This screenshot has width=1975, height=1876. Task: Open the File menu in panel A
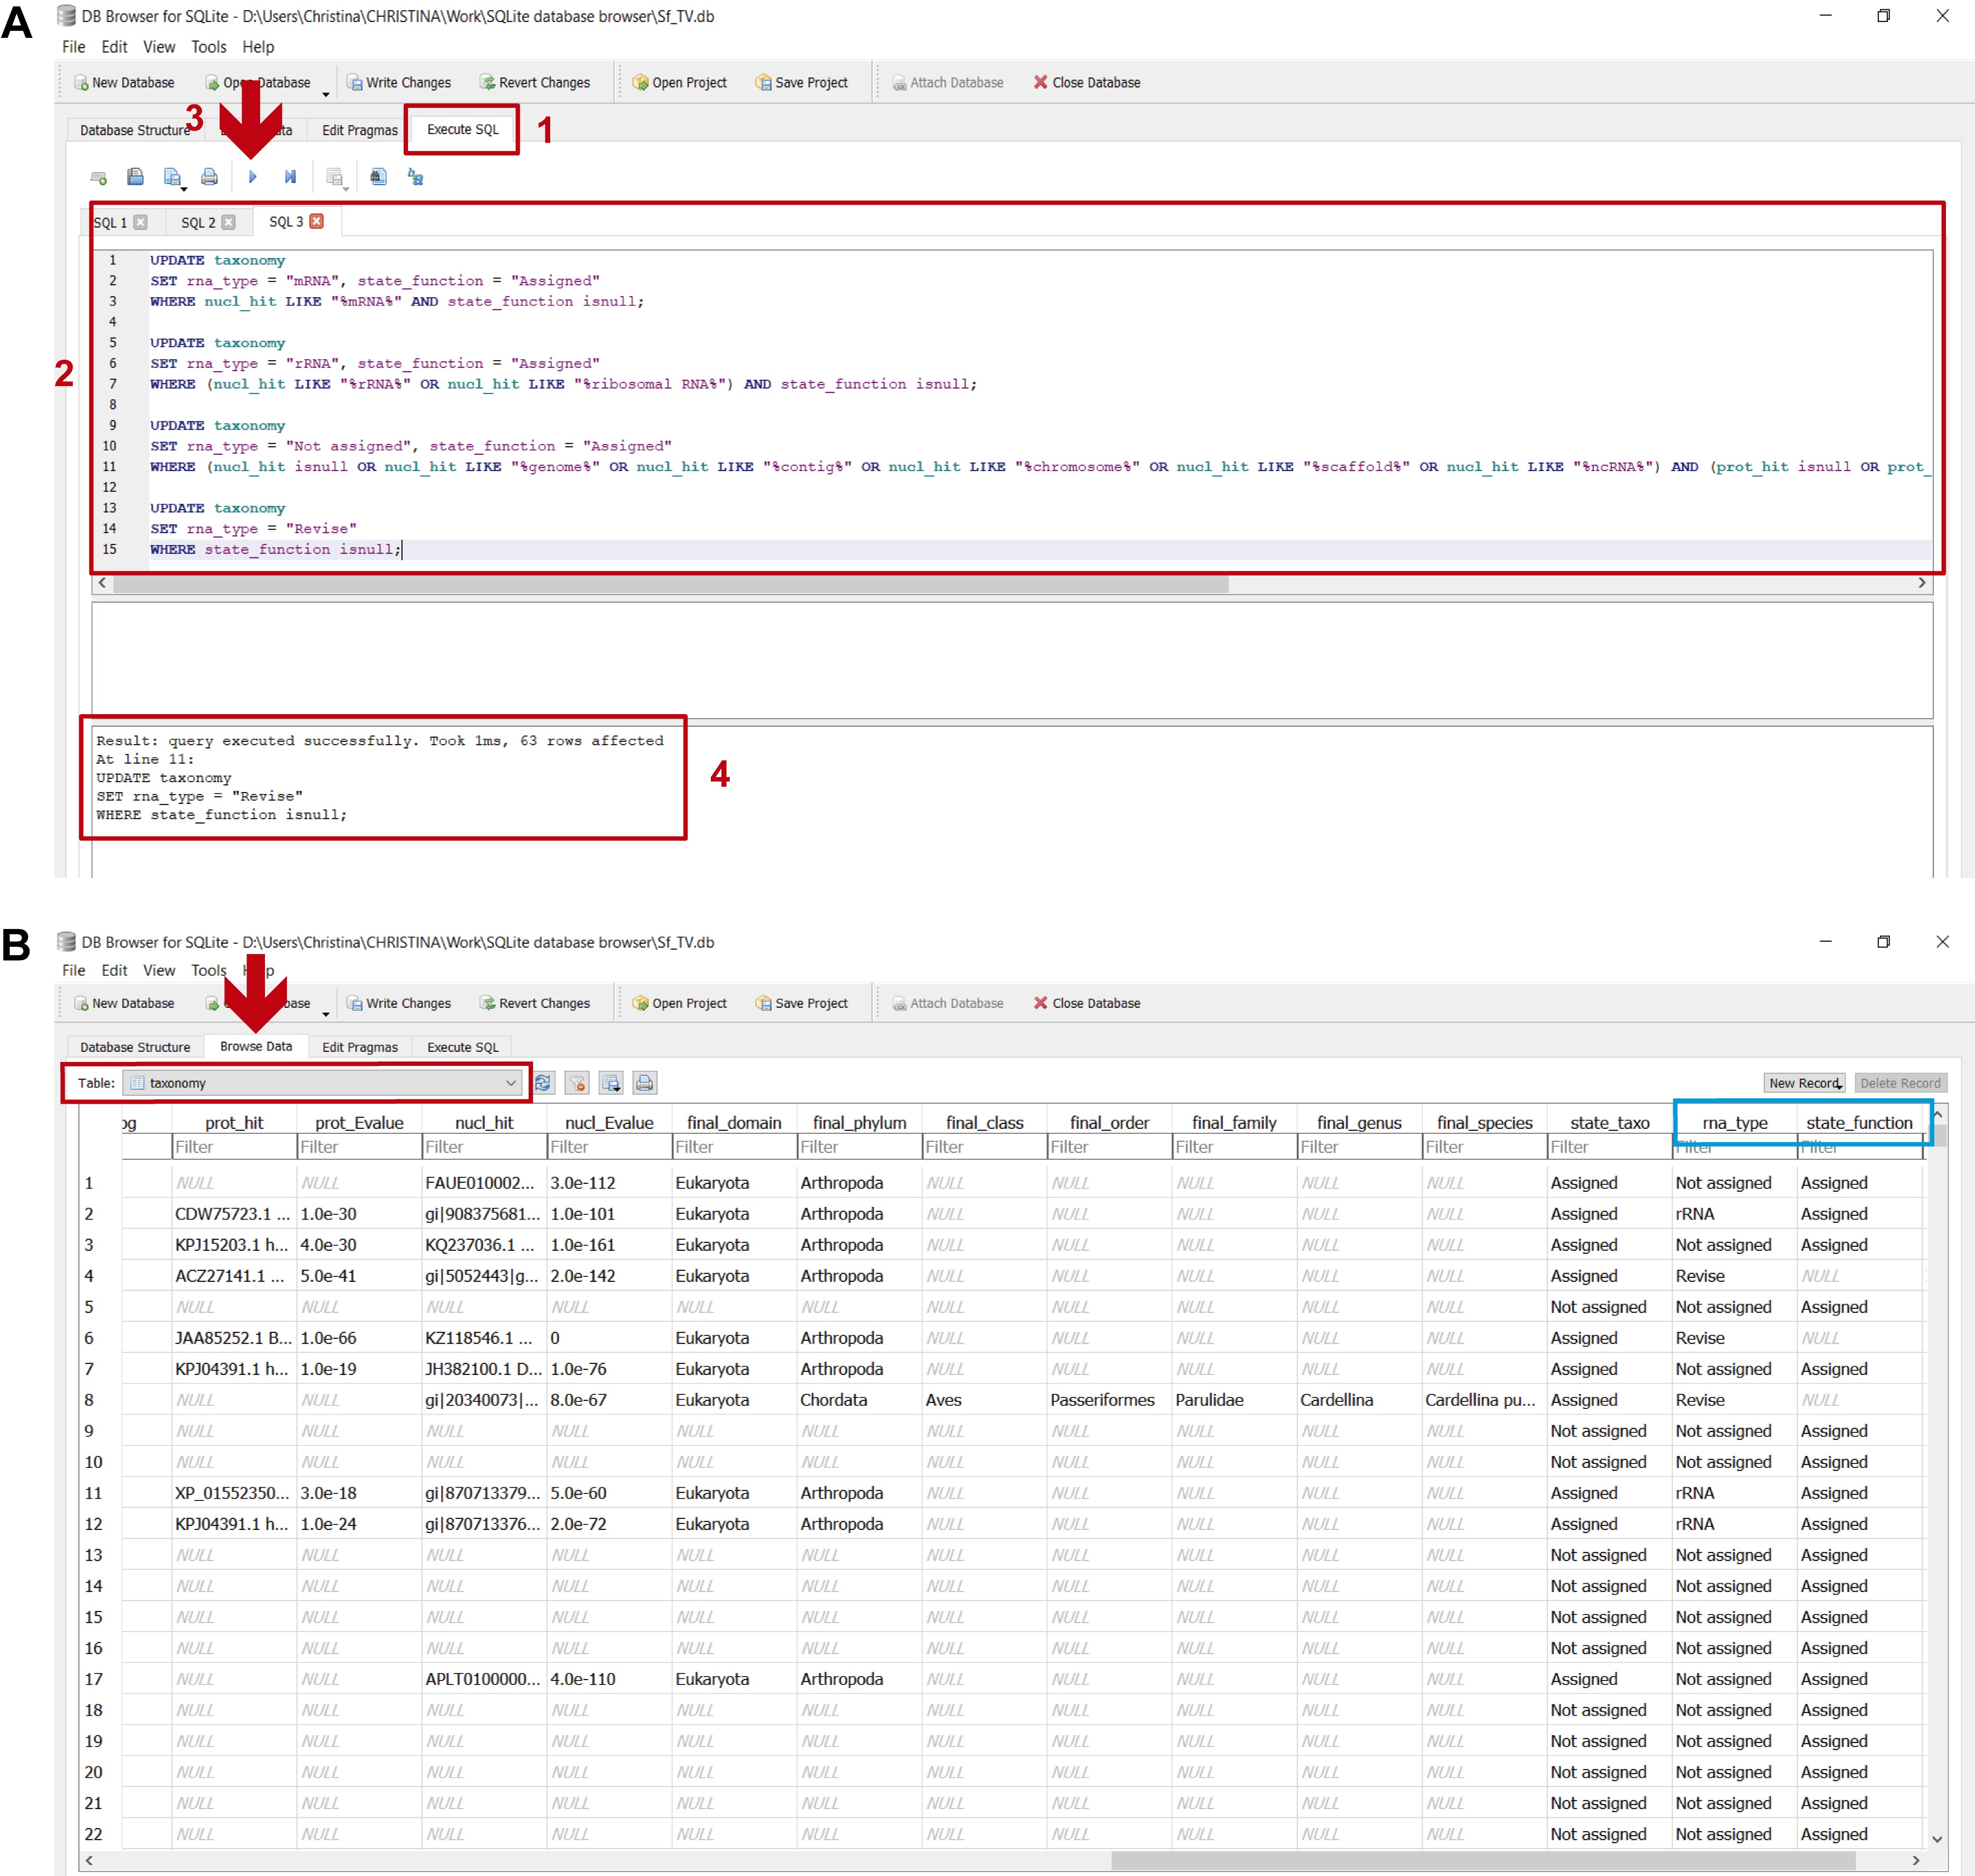[x=74, y=47]
